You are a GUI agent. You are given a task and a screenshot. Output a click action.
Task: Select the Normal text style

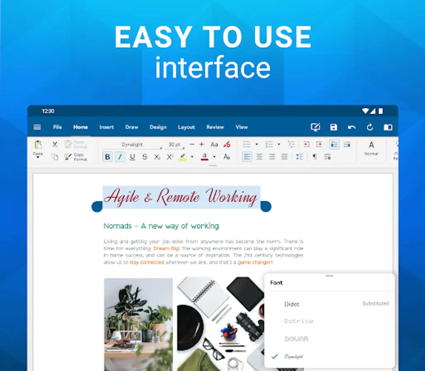pyautogui.click(x=371, y=148)
